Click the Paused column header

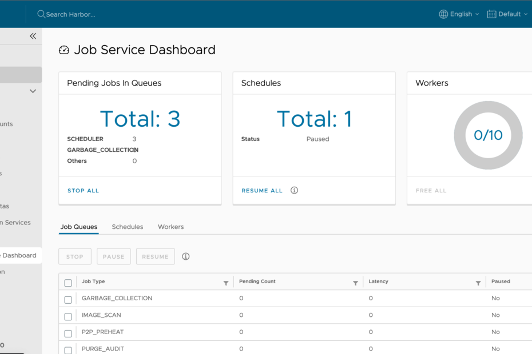point(501,281)
